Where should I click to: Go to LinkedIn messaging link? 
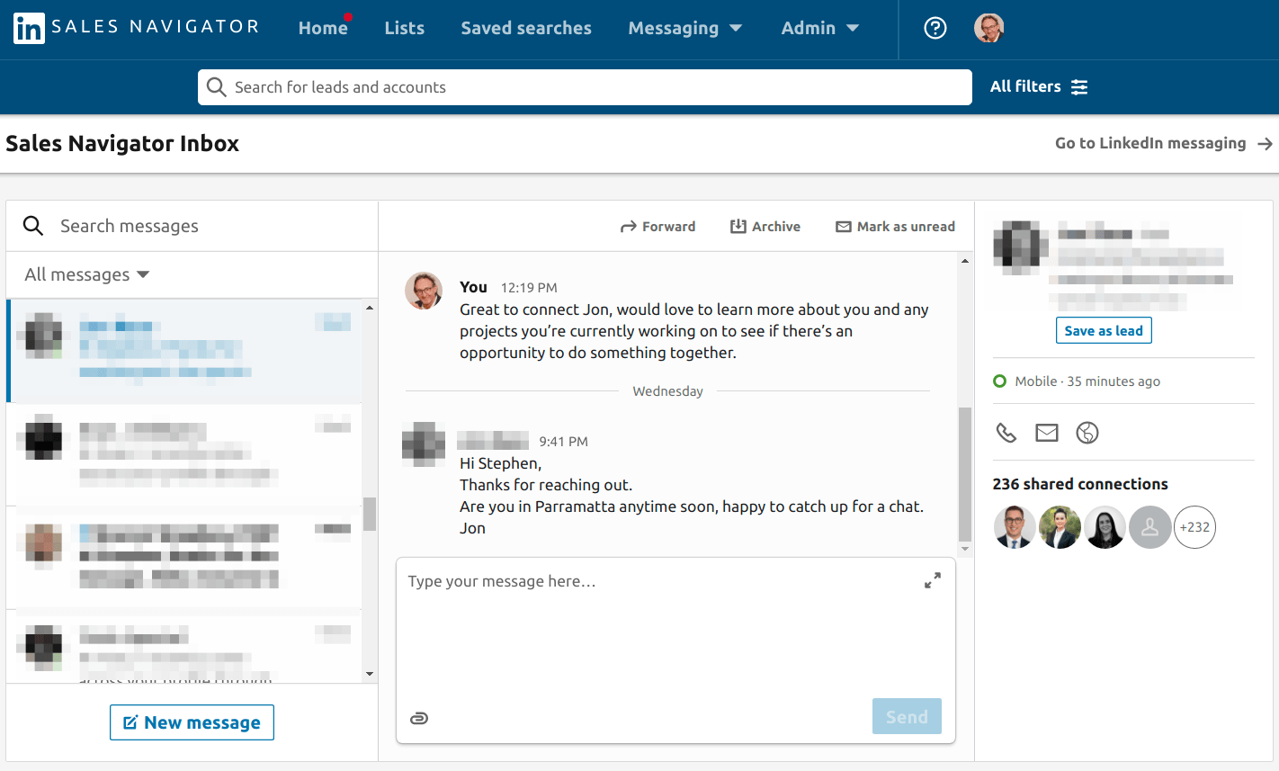(x=1164, y=143)
